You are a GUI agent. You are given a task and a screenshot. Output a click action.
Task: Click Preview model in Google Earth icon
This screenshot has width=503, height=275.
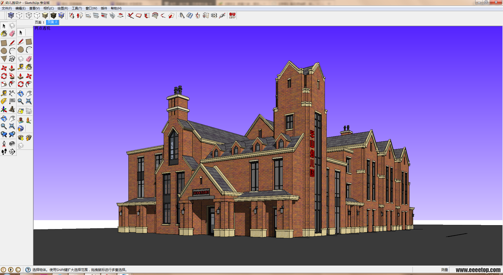tap(21, 128)
